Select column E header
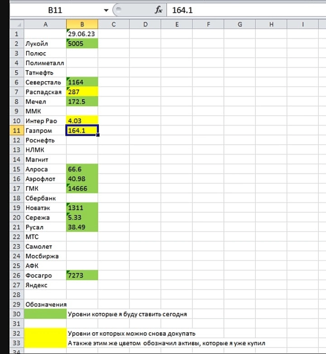Viewport: 326px width, 354px height. coord(177,24)
